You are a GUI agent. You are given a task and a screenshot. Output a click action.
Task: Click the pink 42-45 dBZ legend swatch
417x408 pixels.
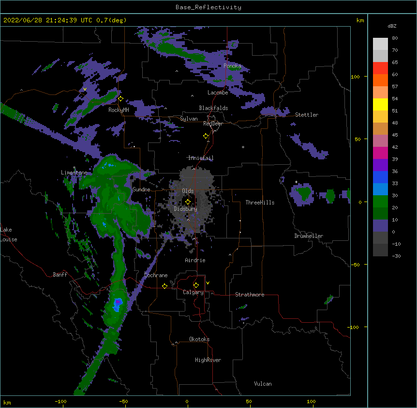tap(380, 141)
